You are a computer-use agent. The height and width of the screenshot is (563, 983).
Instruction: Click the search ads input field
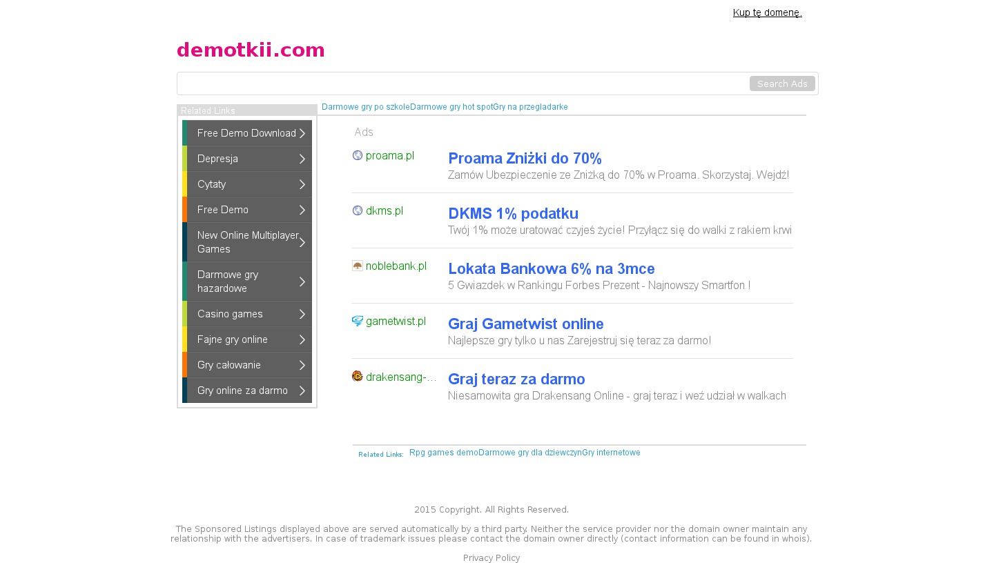(x=463, y=83)
